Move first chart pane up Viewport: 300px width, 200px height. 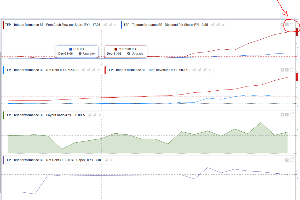coord(282,25)
